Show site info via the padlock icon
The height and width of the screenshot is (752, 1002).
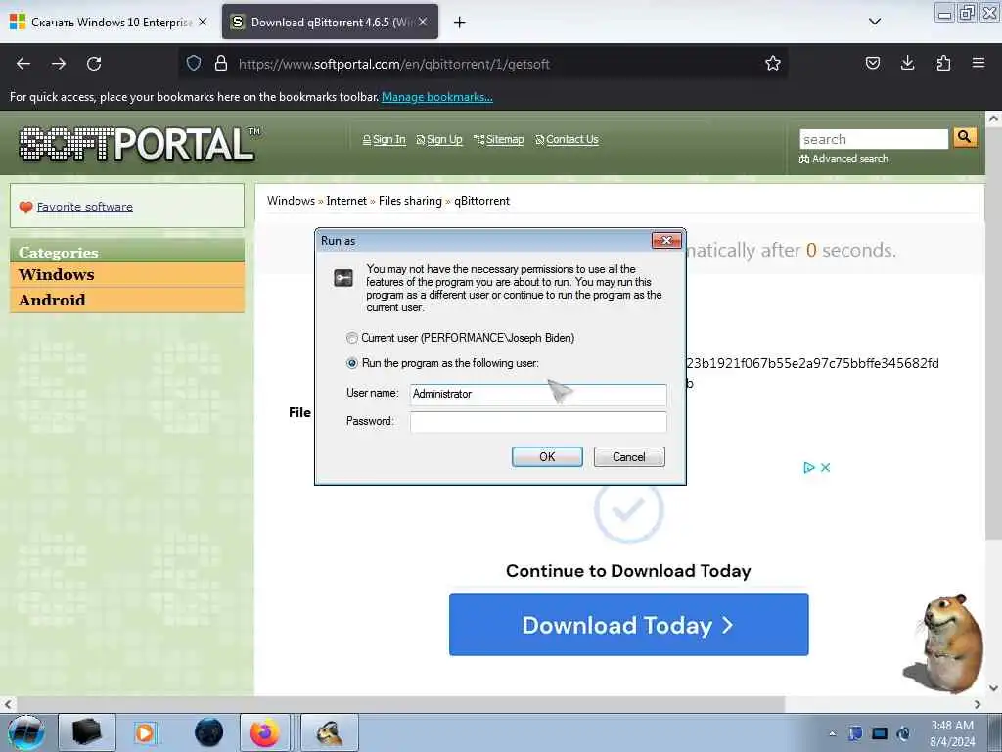(221, 63)
